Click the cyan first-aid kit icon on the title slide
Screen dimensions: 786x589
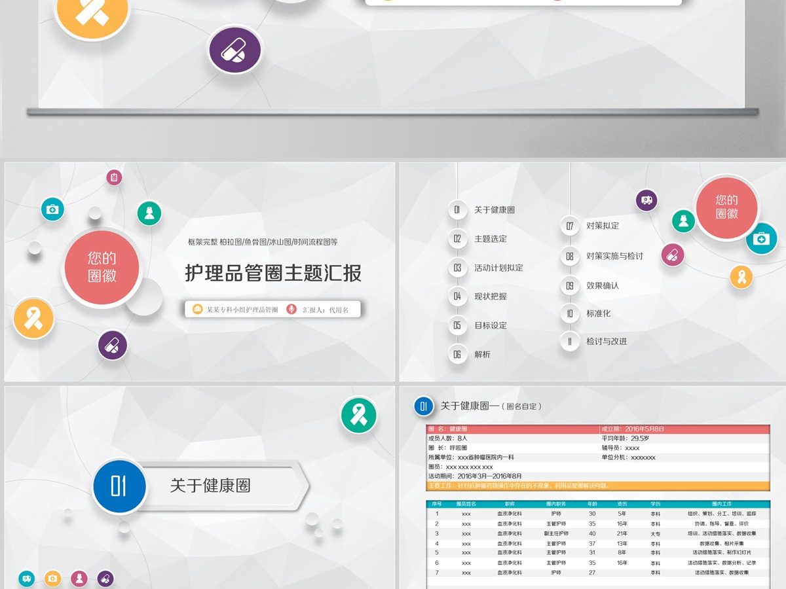52,209
